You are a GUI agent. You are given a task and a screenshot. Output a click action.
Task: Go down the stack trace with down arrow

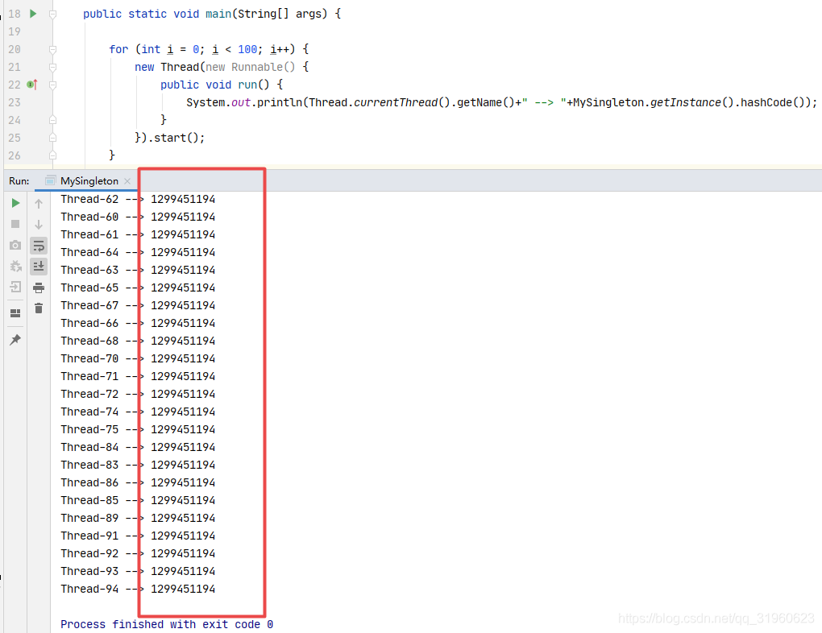tap(39, 224)
